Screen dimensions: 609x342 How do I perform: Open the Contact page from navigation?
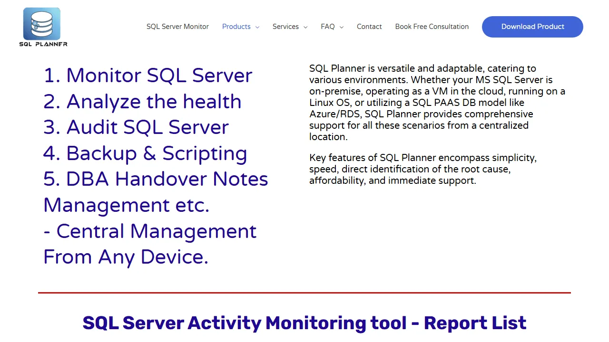coord(369,27)
